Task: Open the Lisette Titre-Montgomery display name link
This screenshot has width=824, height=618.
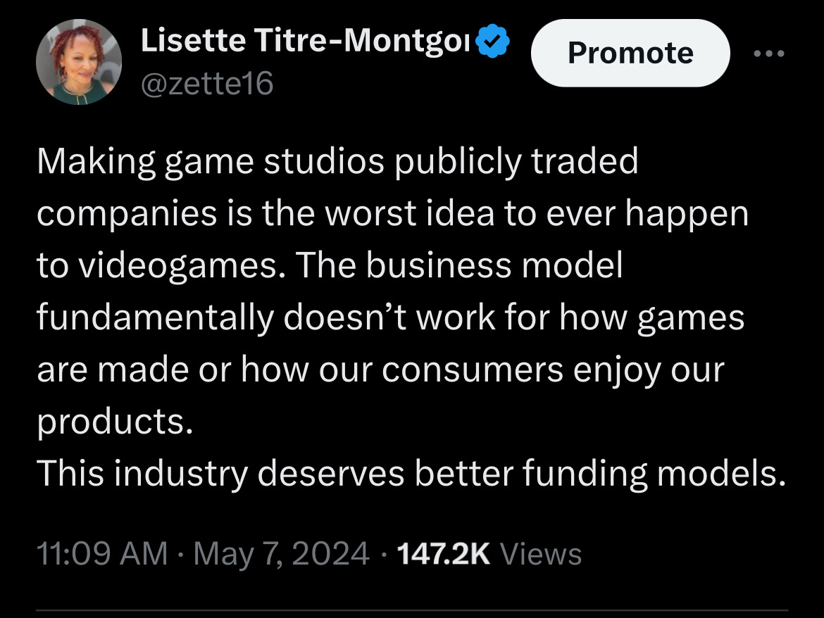Action: click(x=306, y=42)
